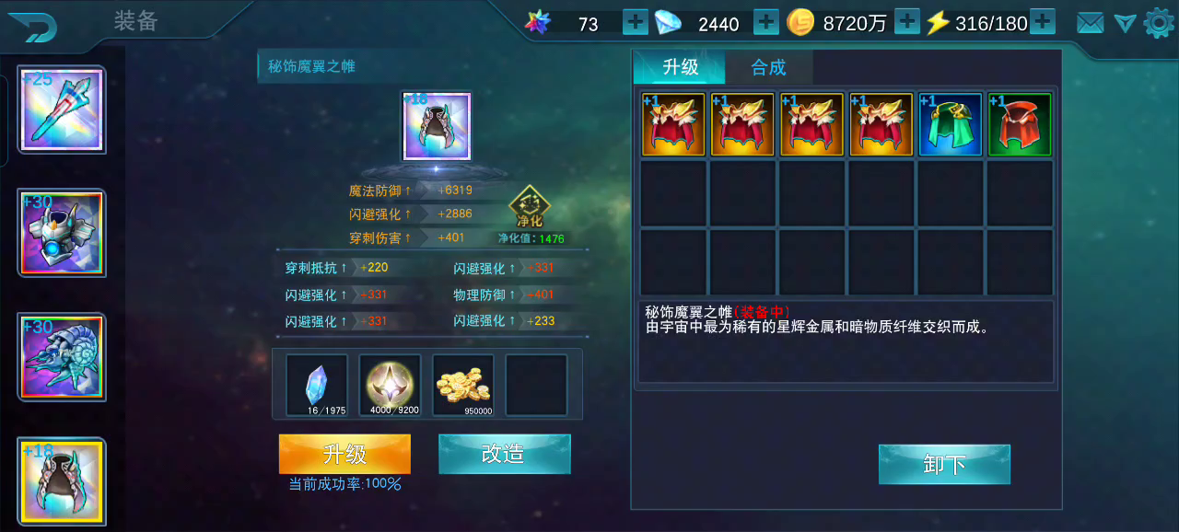Add star gems with plus button
Viewport: 1179px width, 532px height.
(x=636, y=21)
